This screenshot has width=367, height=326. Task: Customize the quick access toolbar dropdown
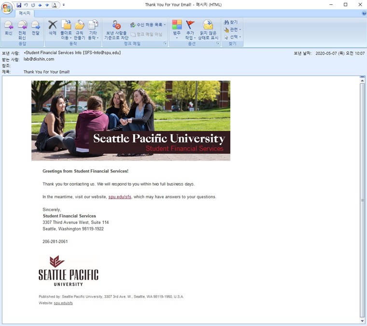(64, 5)
